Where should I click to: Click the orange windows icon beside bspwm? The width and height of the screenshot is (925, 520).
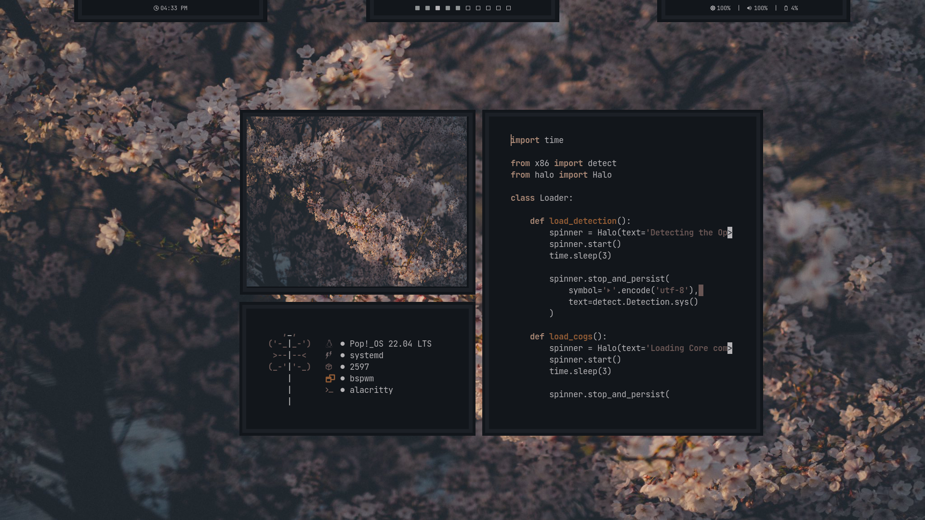click(x=330, y=378)
